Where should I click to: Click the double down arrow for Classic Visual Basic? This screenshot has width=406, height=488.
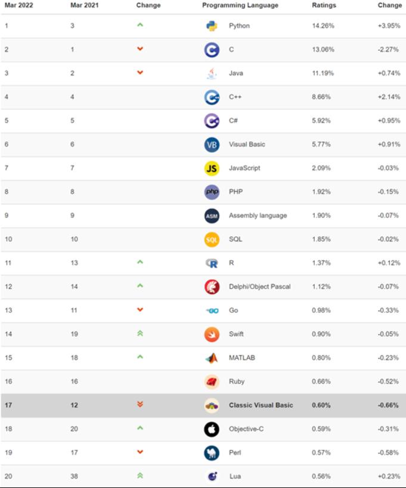(x=140, y=404)
